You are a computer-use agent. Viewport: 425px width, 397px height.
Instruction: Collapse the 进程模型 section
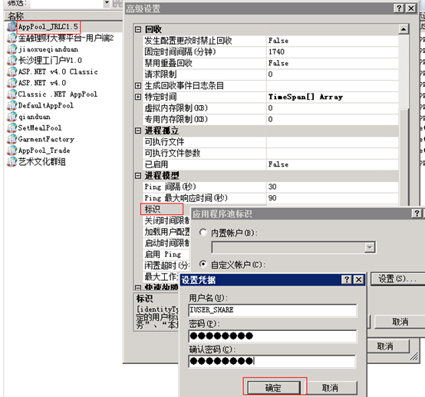coord(138,176)
